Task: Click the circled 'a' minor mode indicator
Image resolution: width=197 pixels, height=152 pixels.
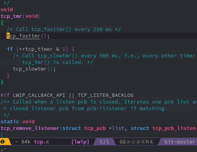Action: pos(128,142)
